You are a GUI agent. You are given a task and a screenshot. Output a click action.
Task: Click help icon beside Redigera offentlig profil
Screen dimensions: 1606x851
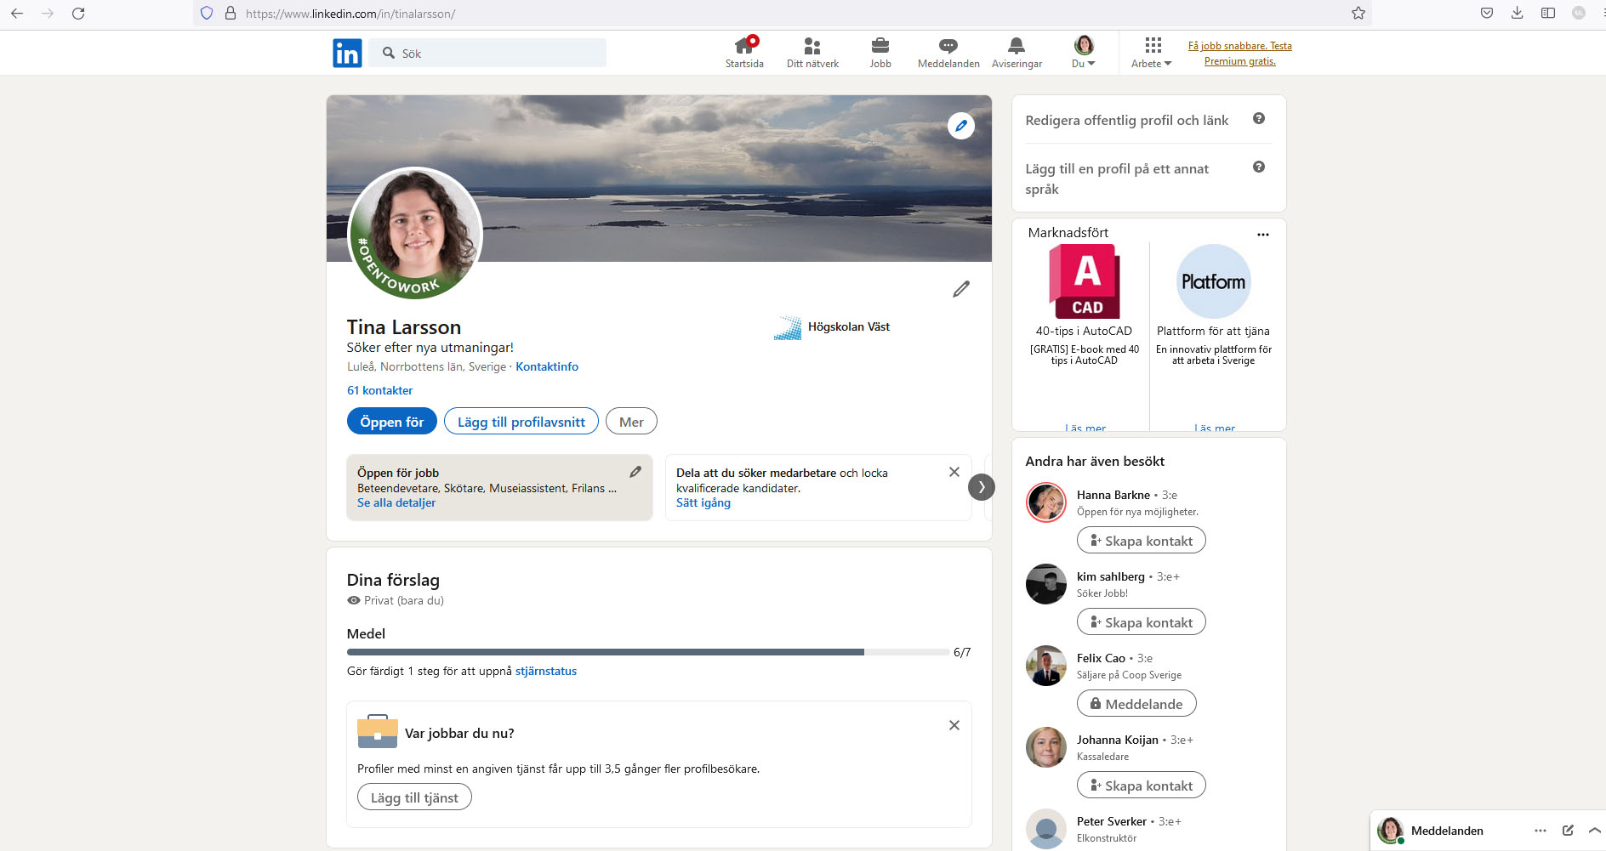[1259, 119]
